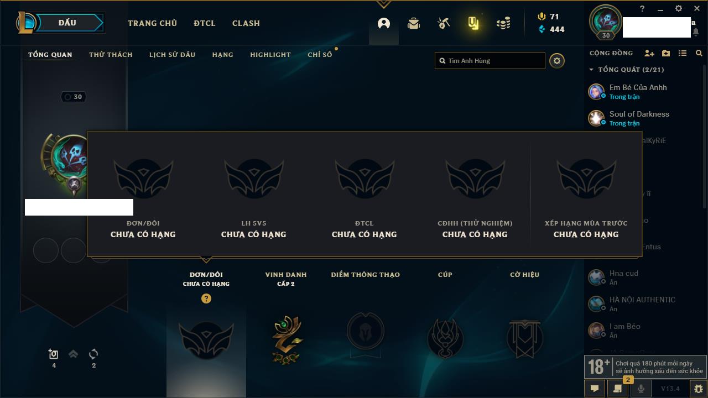
Task: Click the coin stack icon
Action: pos(503,23)
